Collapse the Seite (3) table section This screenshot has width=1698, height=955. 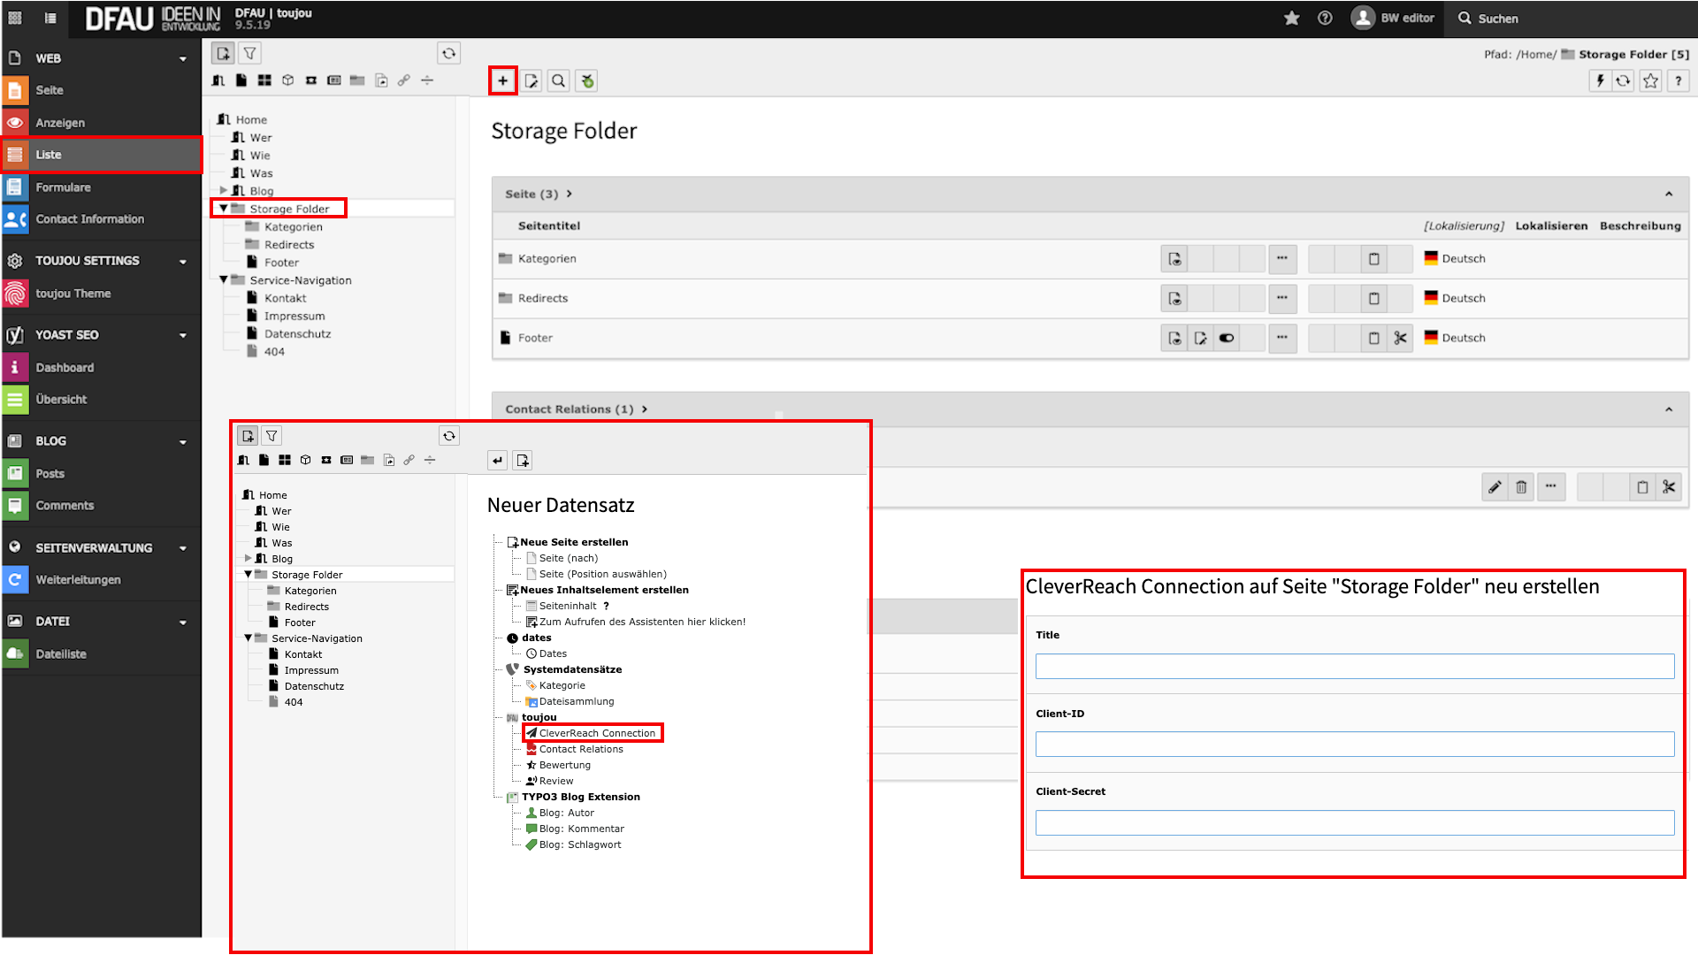click(1668, 195)
